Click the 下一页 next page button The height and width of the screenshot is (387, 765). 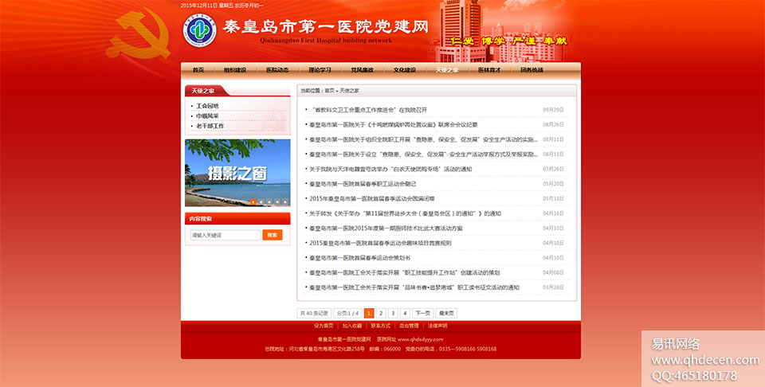pos(422,314)
